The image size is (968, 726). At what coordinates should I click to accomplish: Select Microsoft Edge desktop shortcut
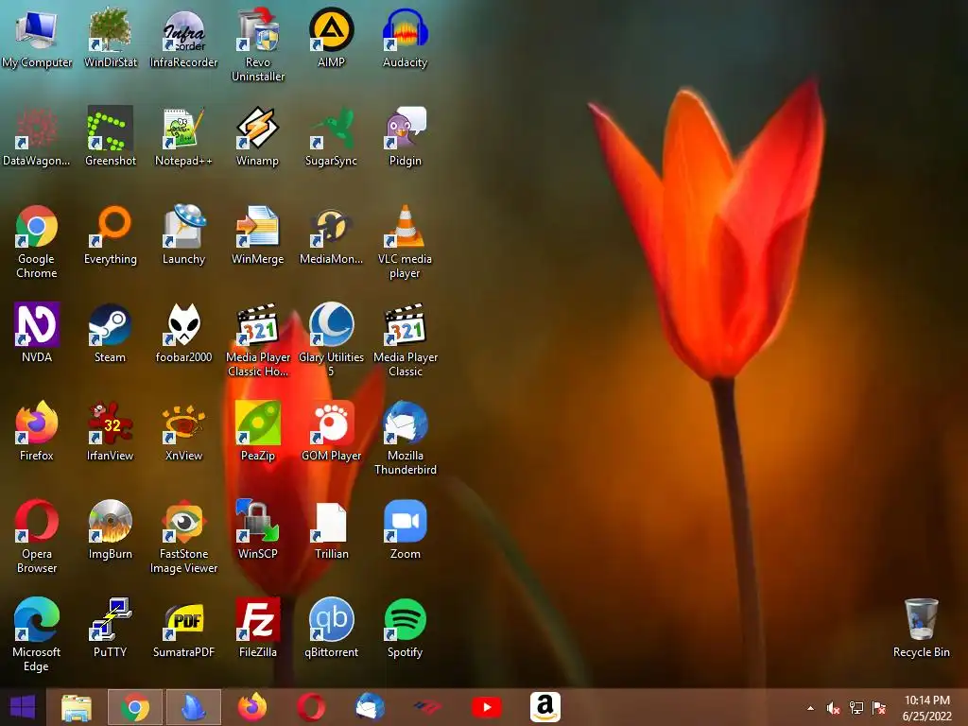(37, 634)
